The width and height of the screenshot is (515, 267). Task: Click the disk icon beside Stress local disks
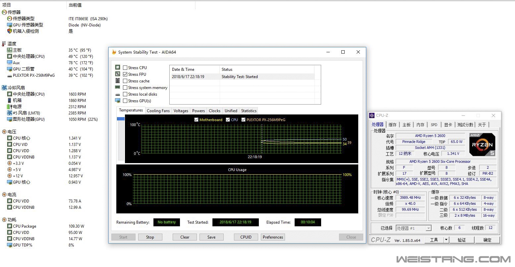click(118, 94)
